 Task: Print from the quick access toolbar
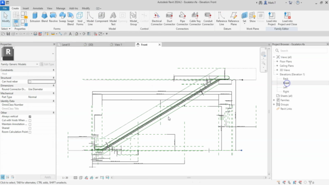35,34
